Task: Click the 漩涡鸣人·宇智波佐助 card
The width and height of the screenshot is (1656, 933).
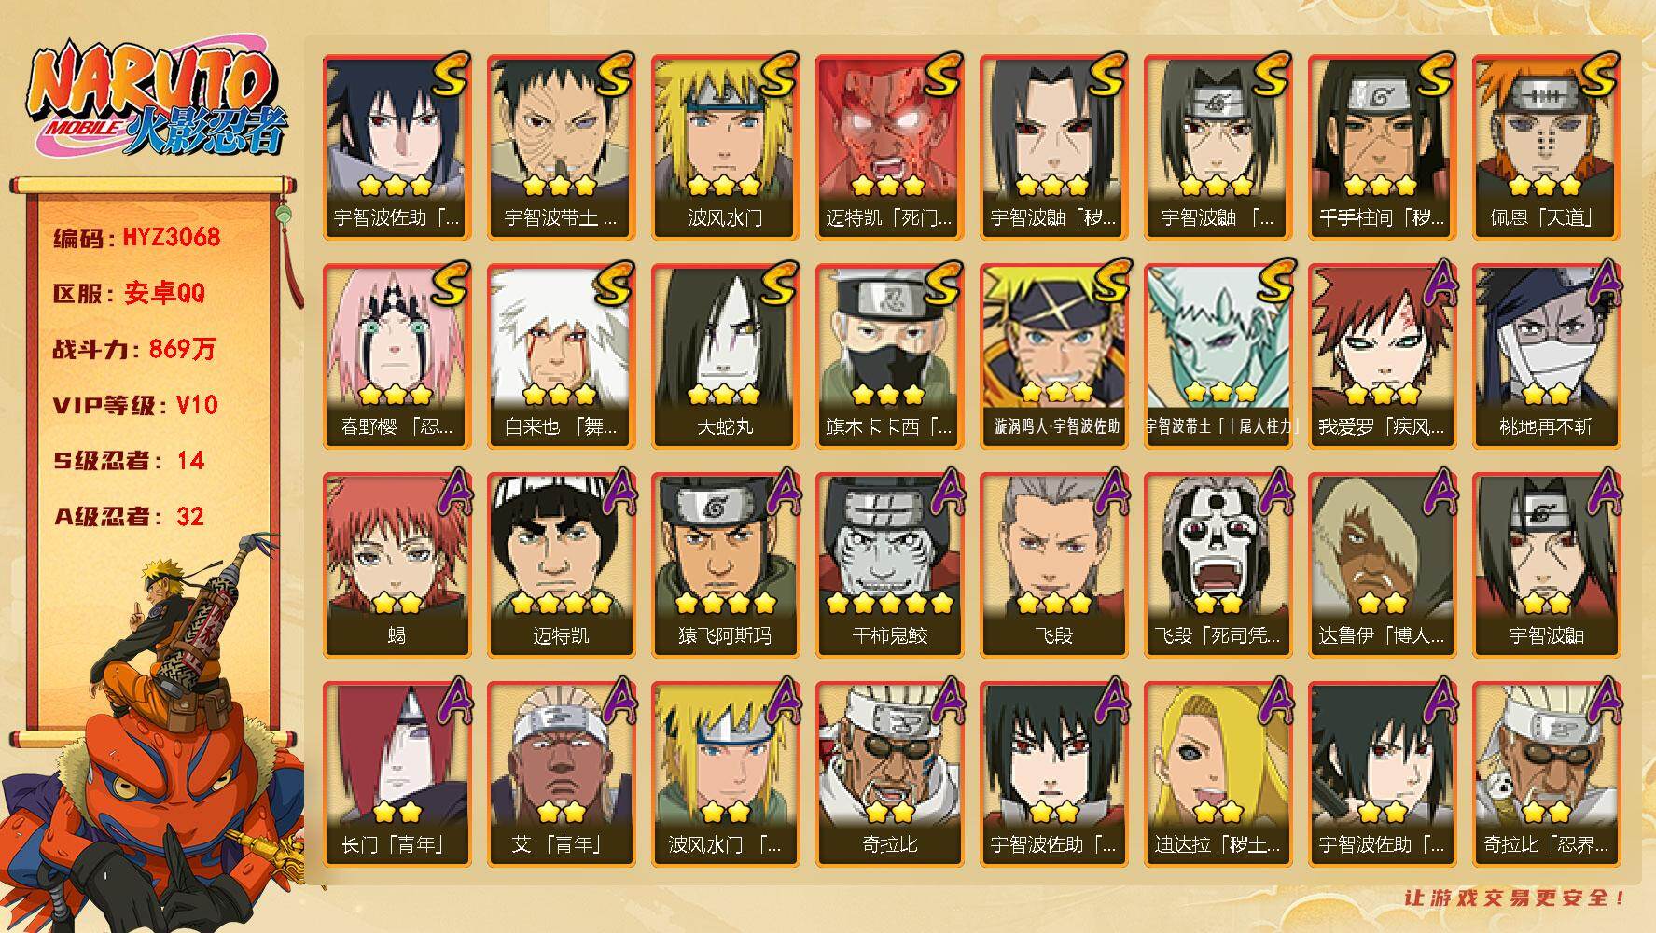Action: tap(1053, 355)
